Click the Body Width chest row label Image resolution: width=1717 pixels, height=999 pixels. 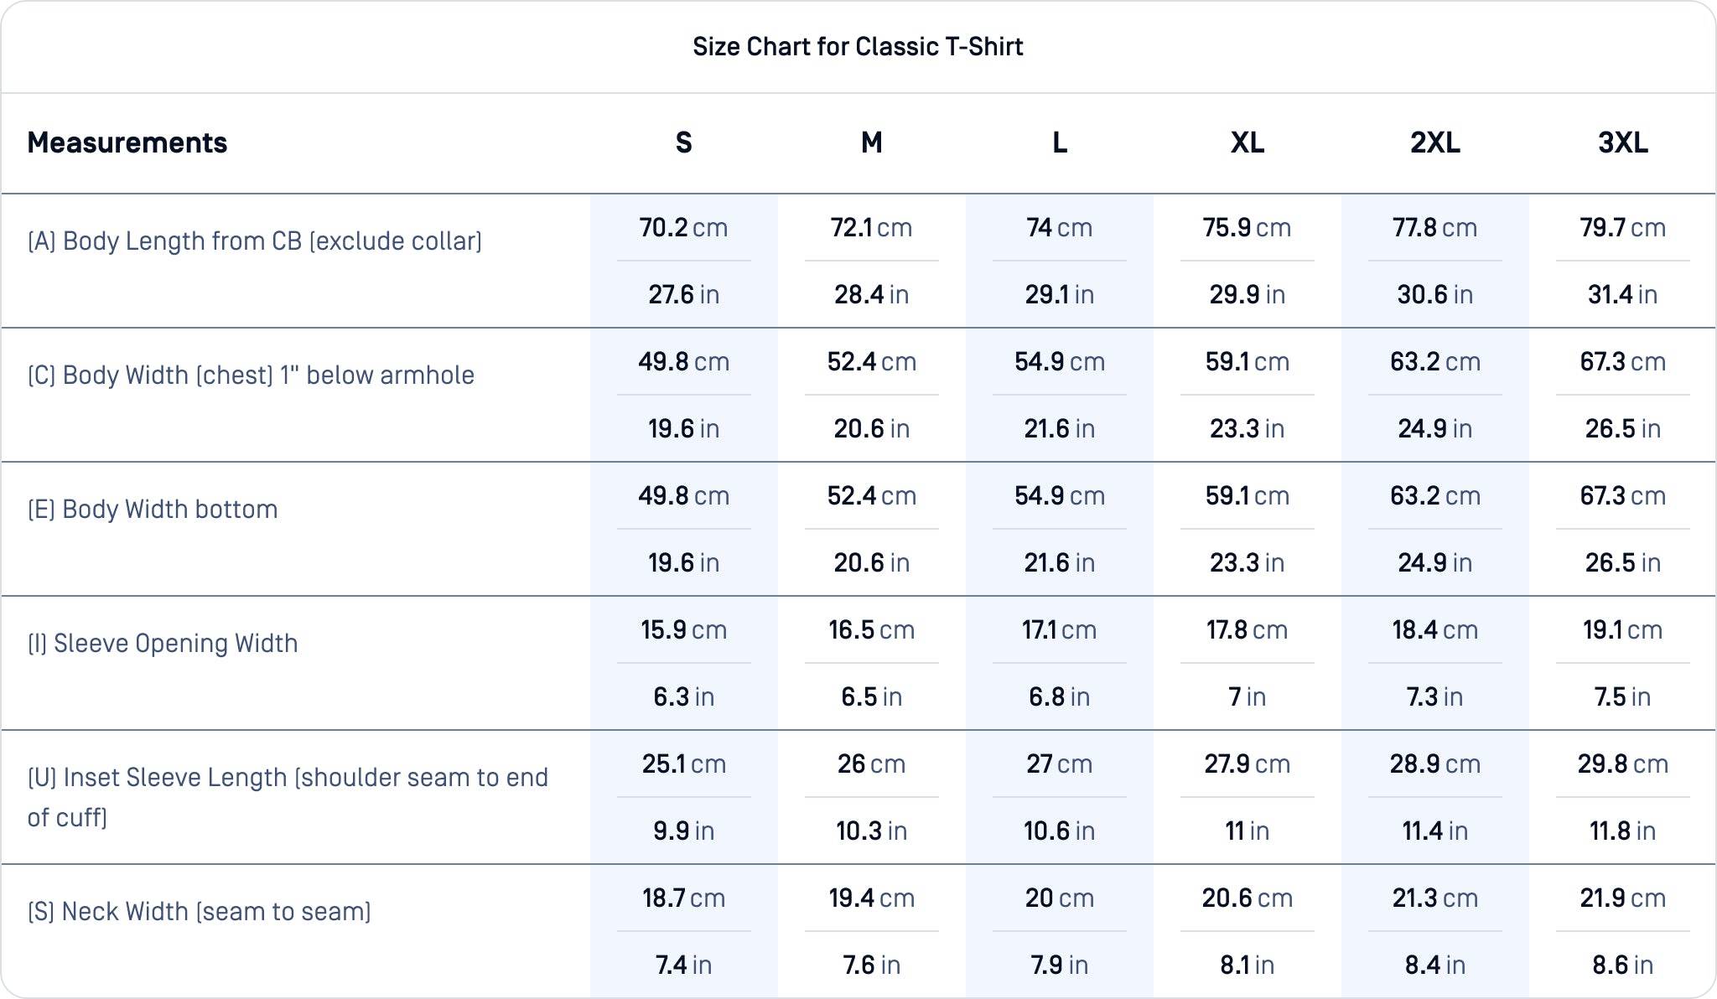tap(251, 375)
